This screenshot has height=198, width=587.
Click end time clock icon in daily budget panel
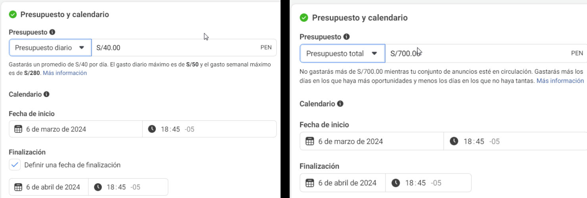[98, 187]
